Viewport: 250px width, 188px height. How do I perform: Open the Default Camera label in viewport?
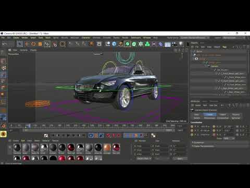tap(97, 54)
